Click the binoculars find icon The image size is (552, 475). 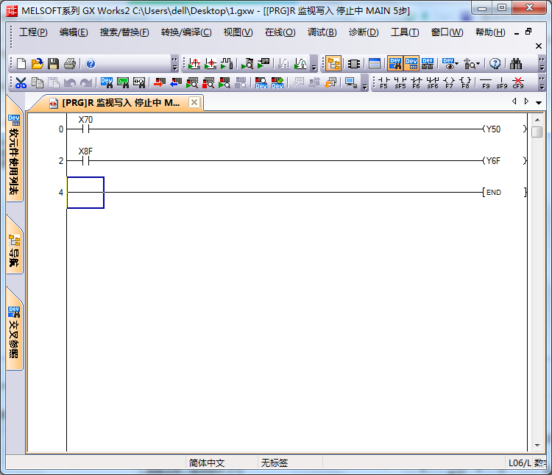point(516,64)
